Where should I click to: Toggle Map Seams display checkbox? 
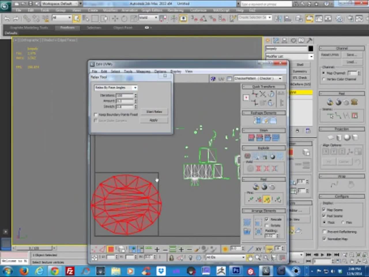(324, 210)
